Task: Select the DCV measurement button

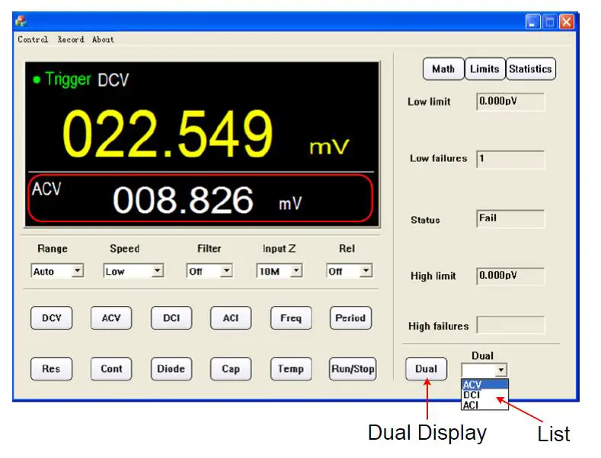Action: (x=51, y=318)
